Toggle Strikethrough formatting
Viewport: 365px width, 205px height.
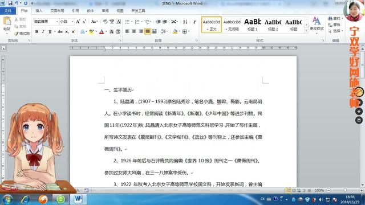(x=60, y=32)
